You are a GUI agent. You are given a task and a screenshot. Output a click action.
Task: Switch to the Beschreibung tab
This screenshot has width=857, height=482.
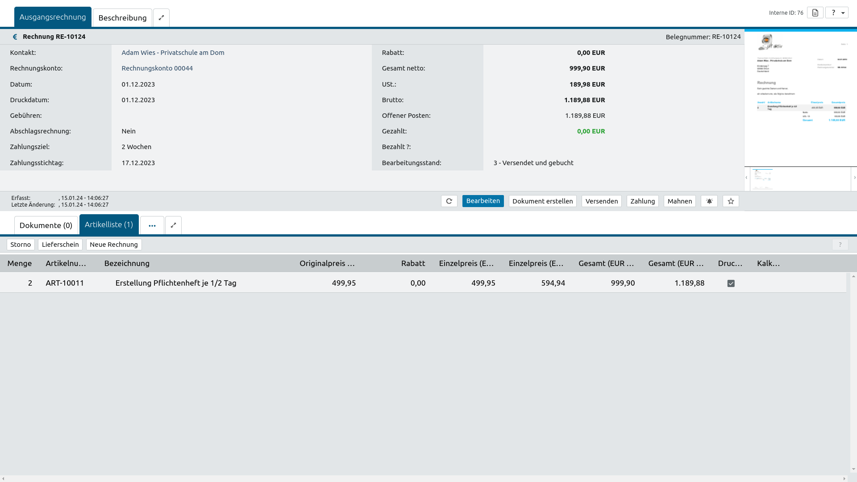[122, 18]
